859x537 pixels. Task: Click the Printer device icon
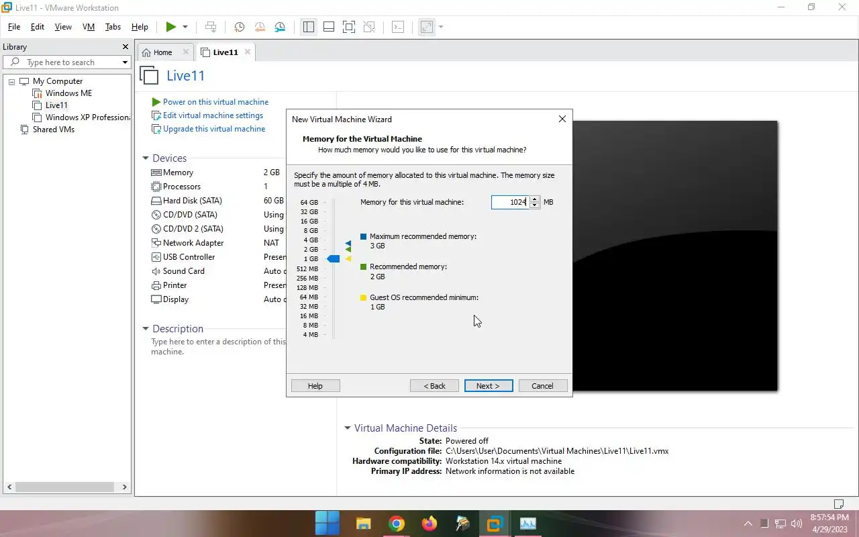tap(156, 285)
